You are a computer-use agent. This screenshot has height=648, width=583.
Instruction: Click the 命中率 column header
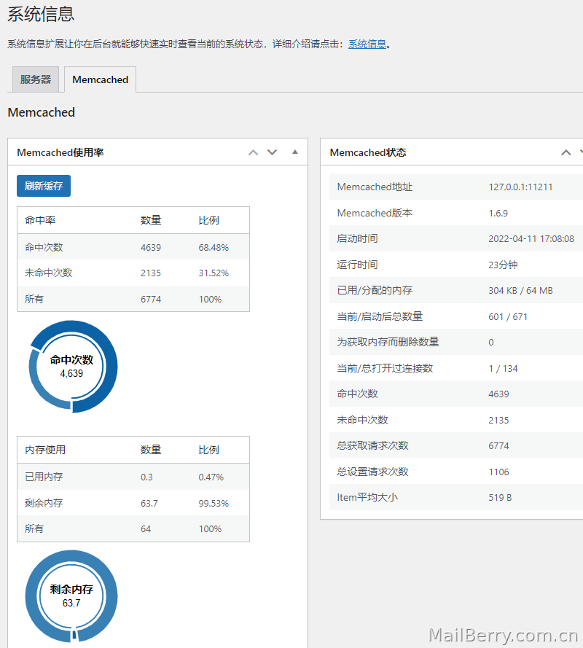(40, 220)
